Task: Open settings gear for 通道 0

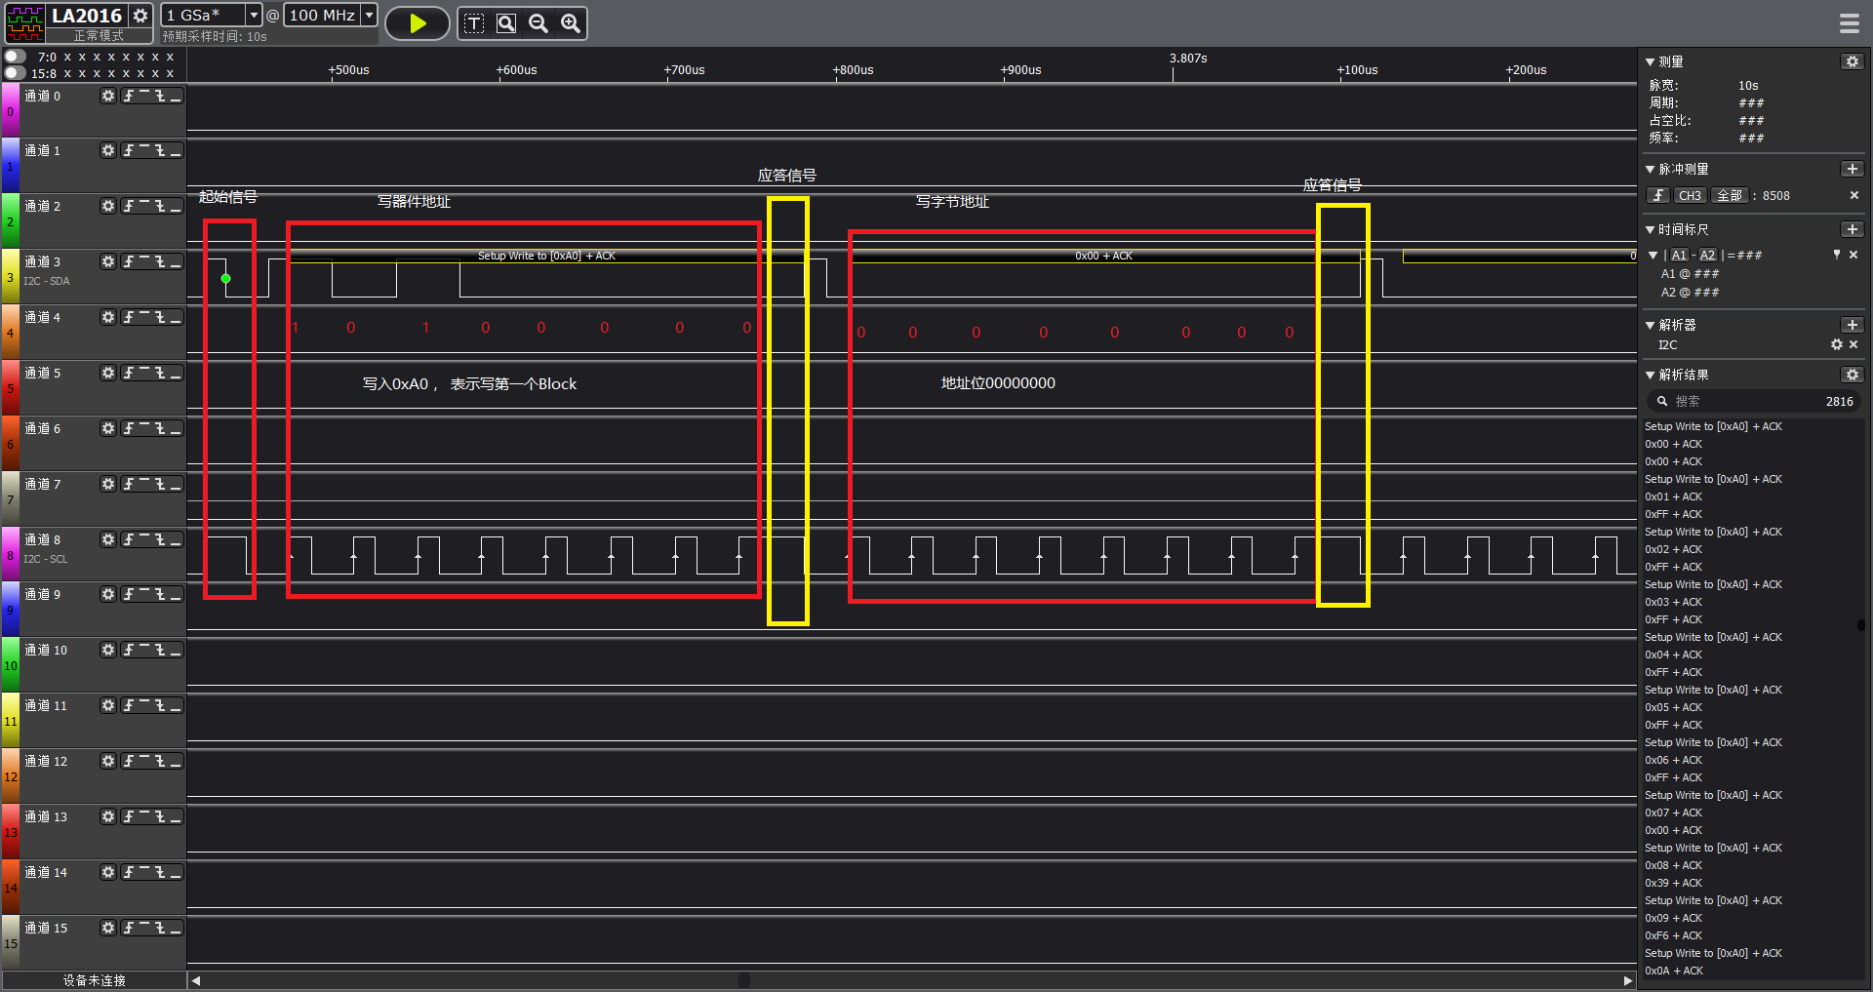Action: pyautogui.click(x=108, y=96)
